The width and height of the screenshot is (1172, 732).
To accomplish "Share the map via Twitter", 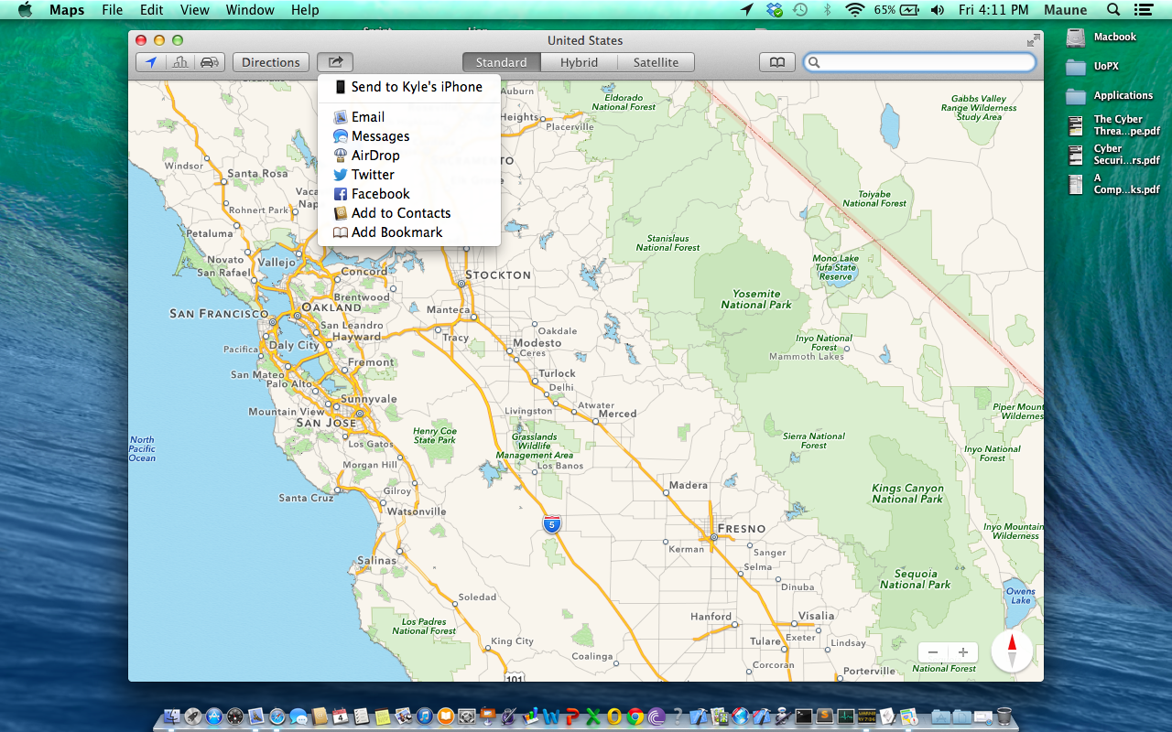I will pos(409,175).
